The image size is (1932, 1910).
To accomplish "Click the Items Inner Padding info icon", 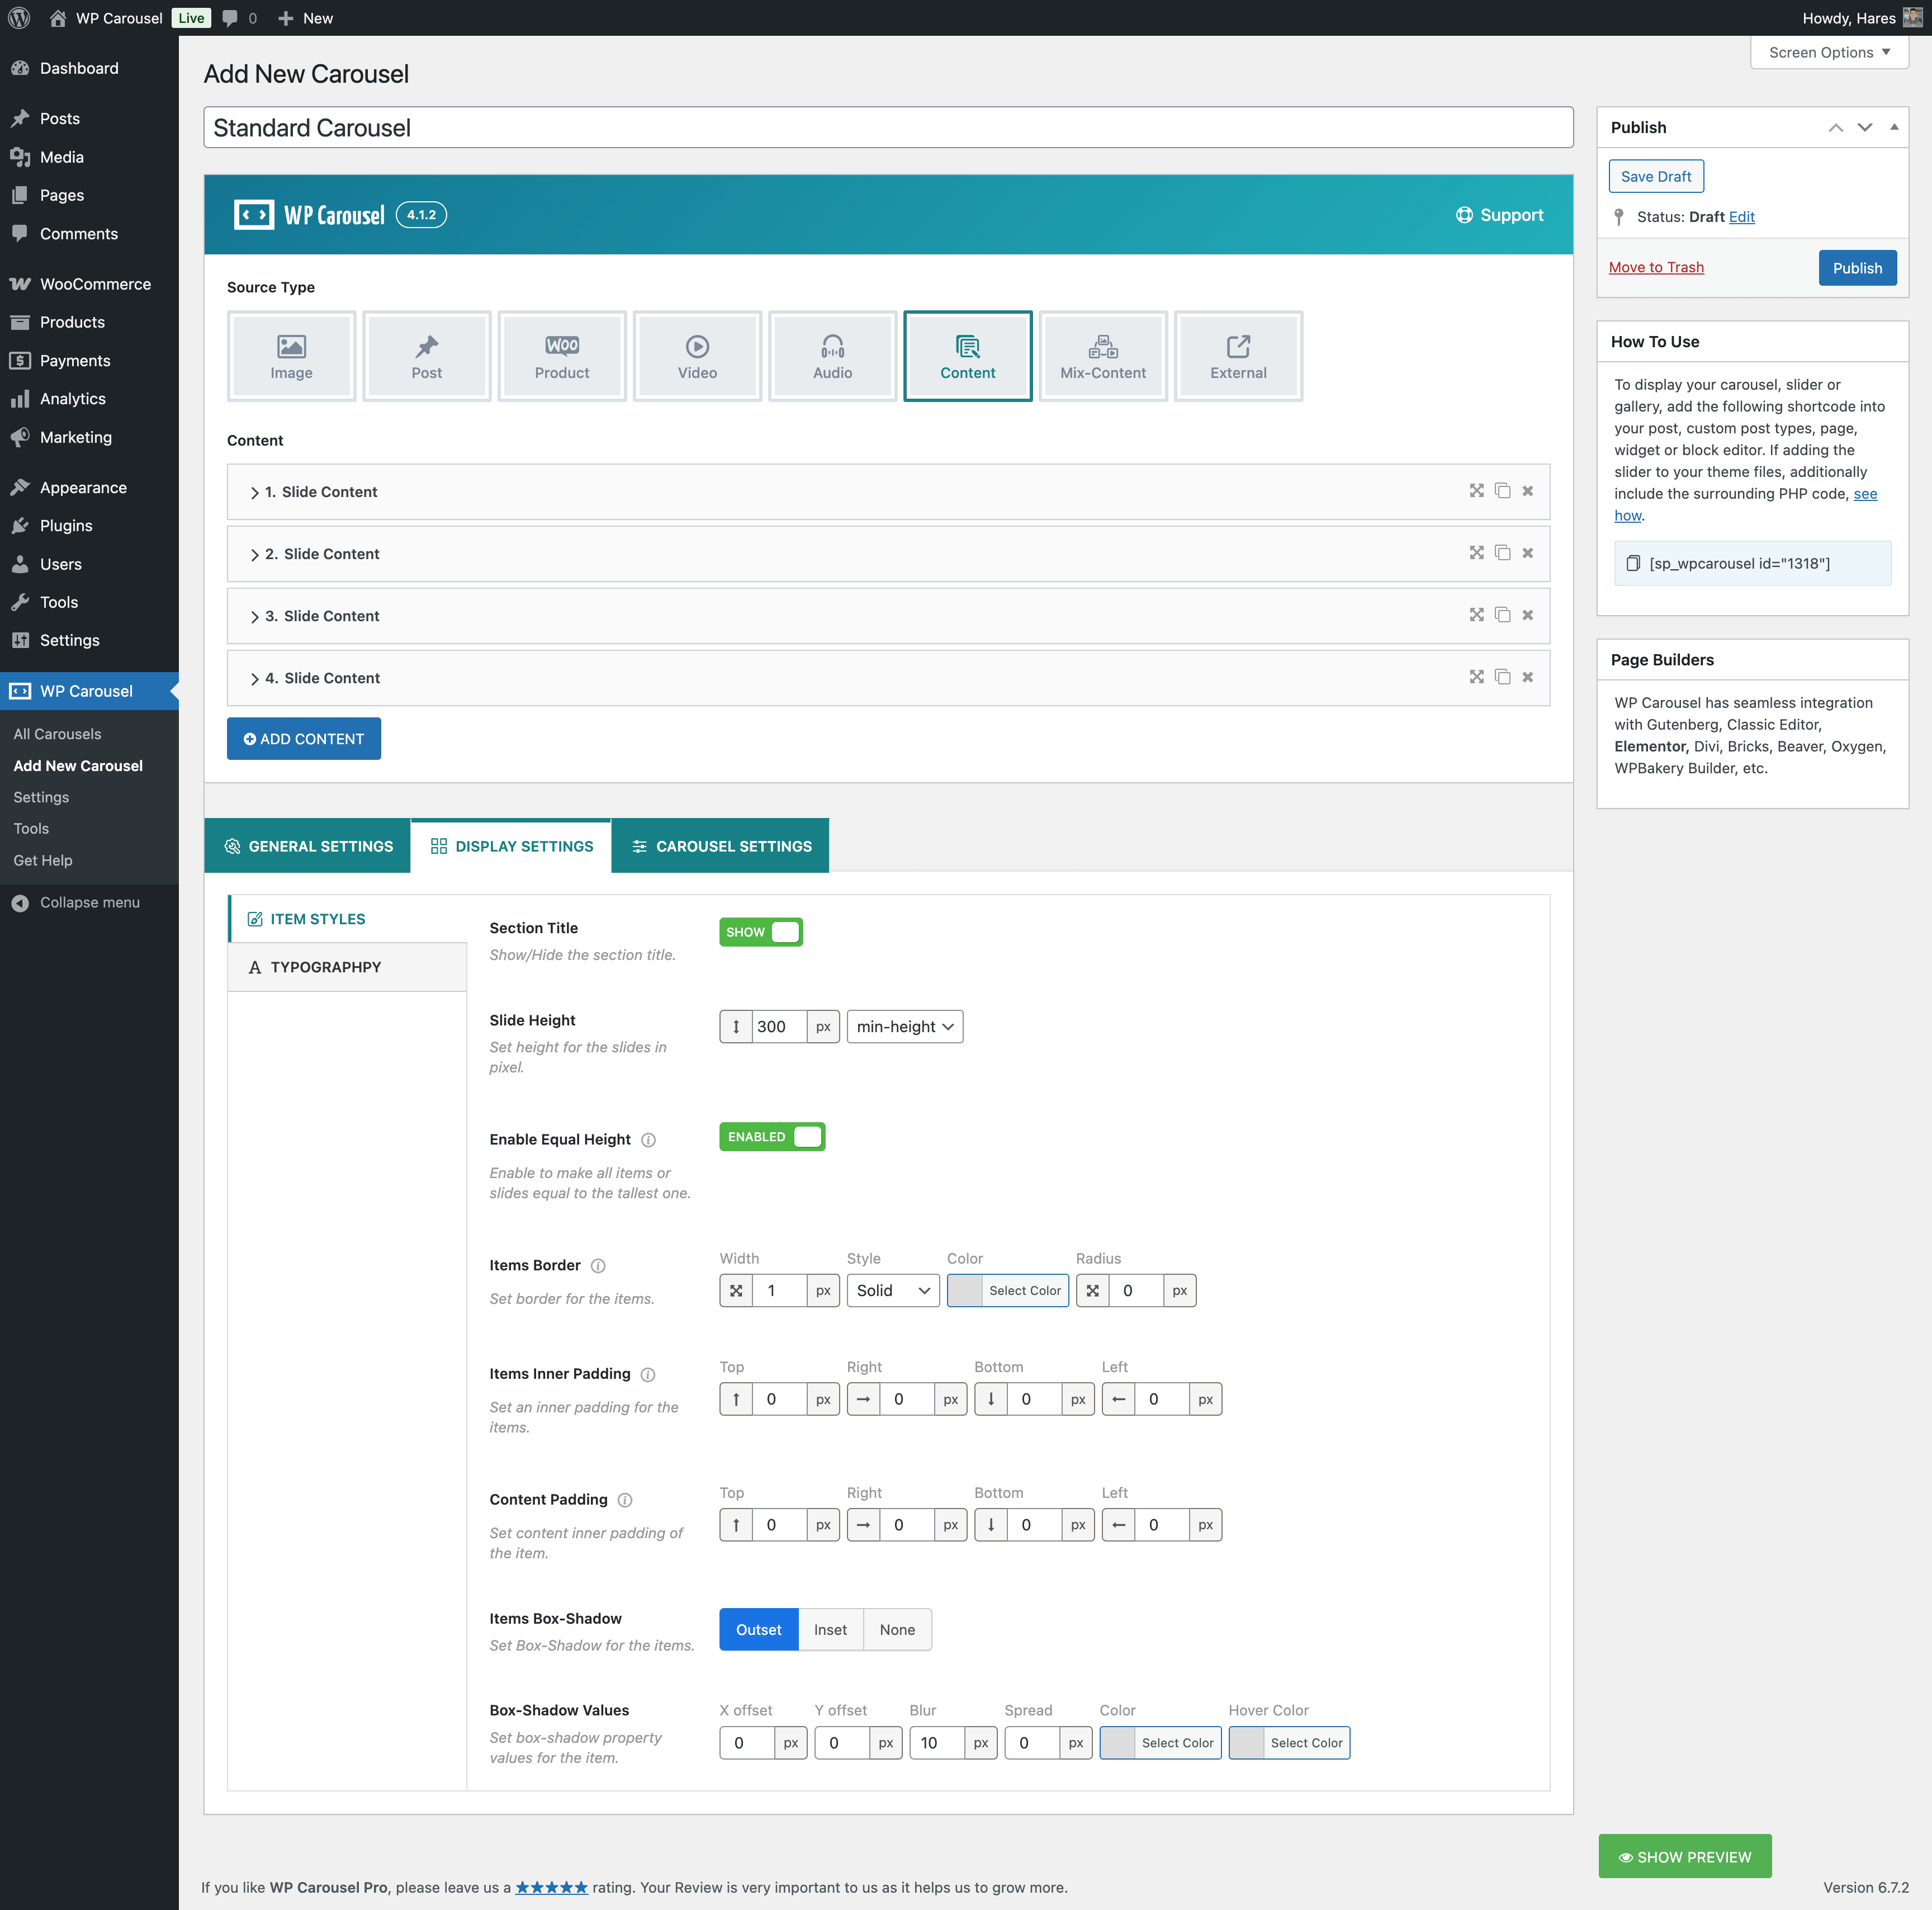I will point(648,1375).
